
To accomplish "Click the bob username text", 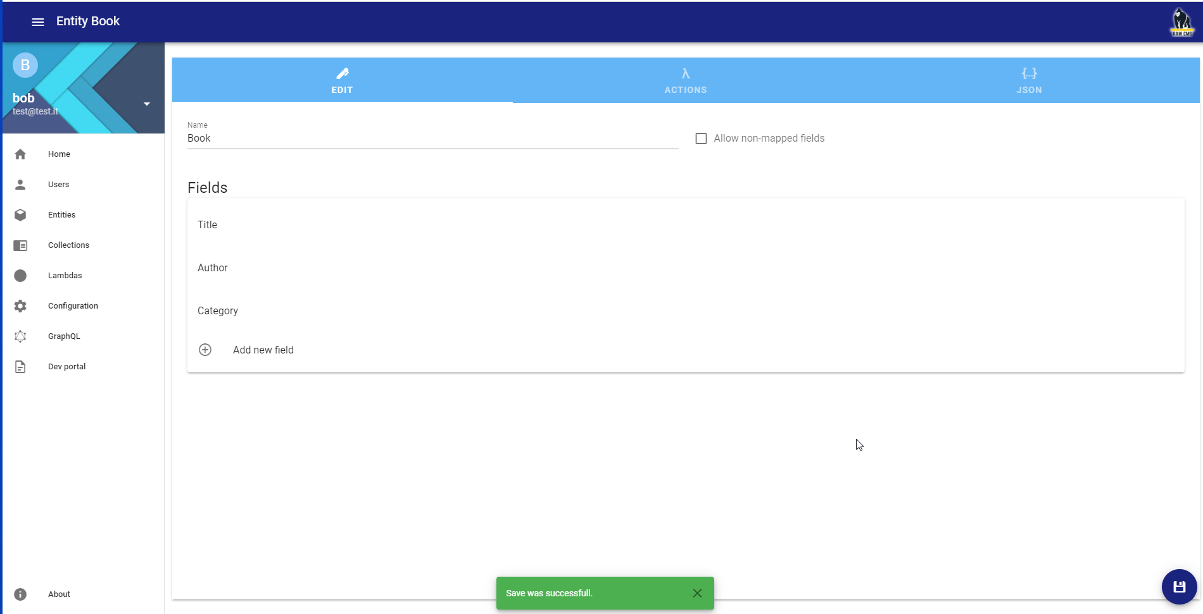I will tap(23, 98).
